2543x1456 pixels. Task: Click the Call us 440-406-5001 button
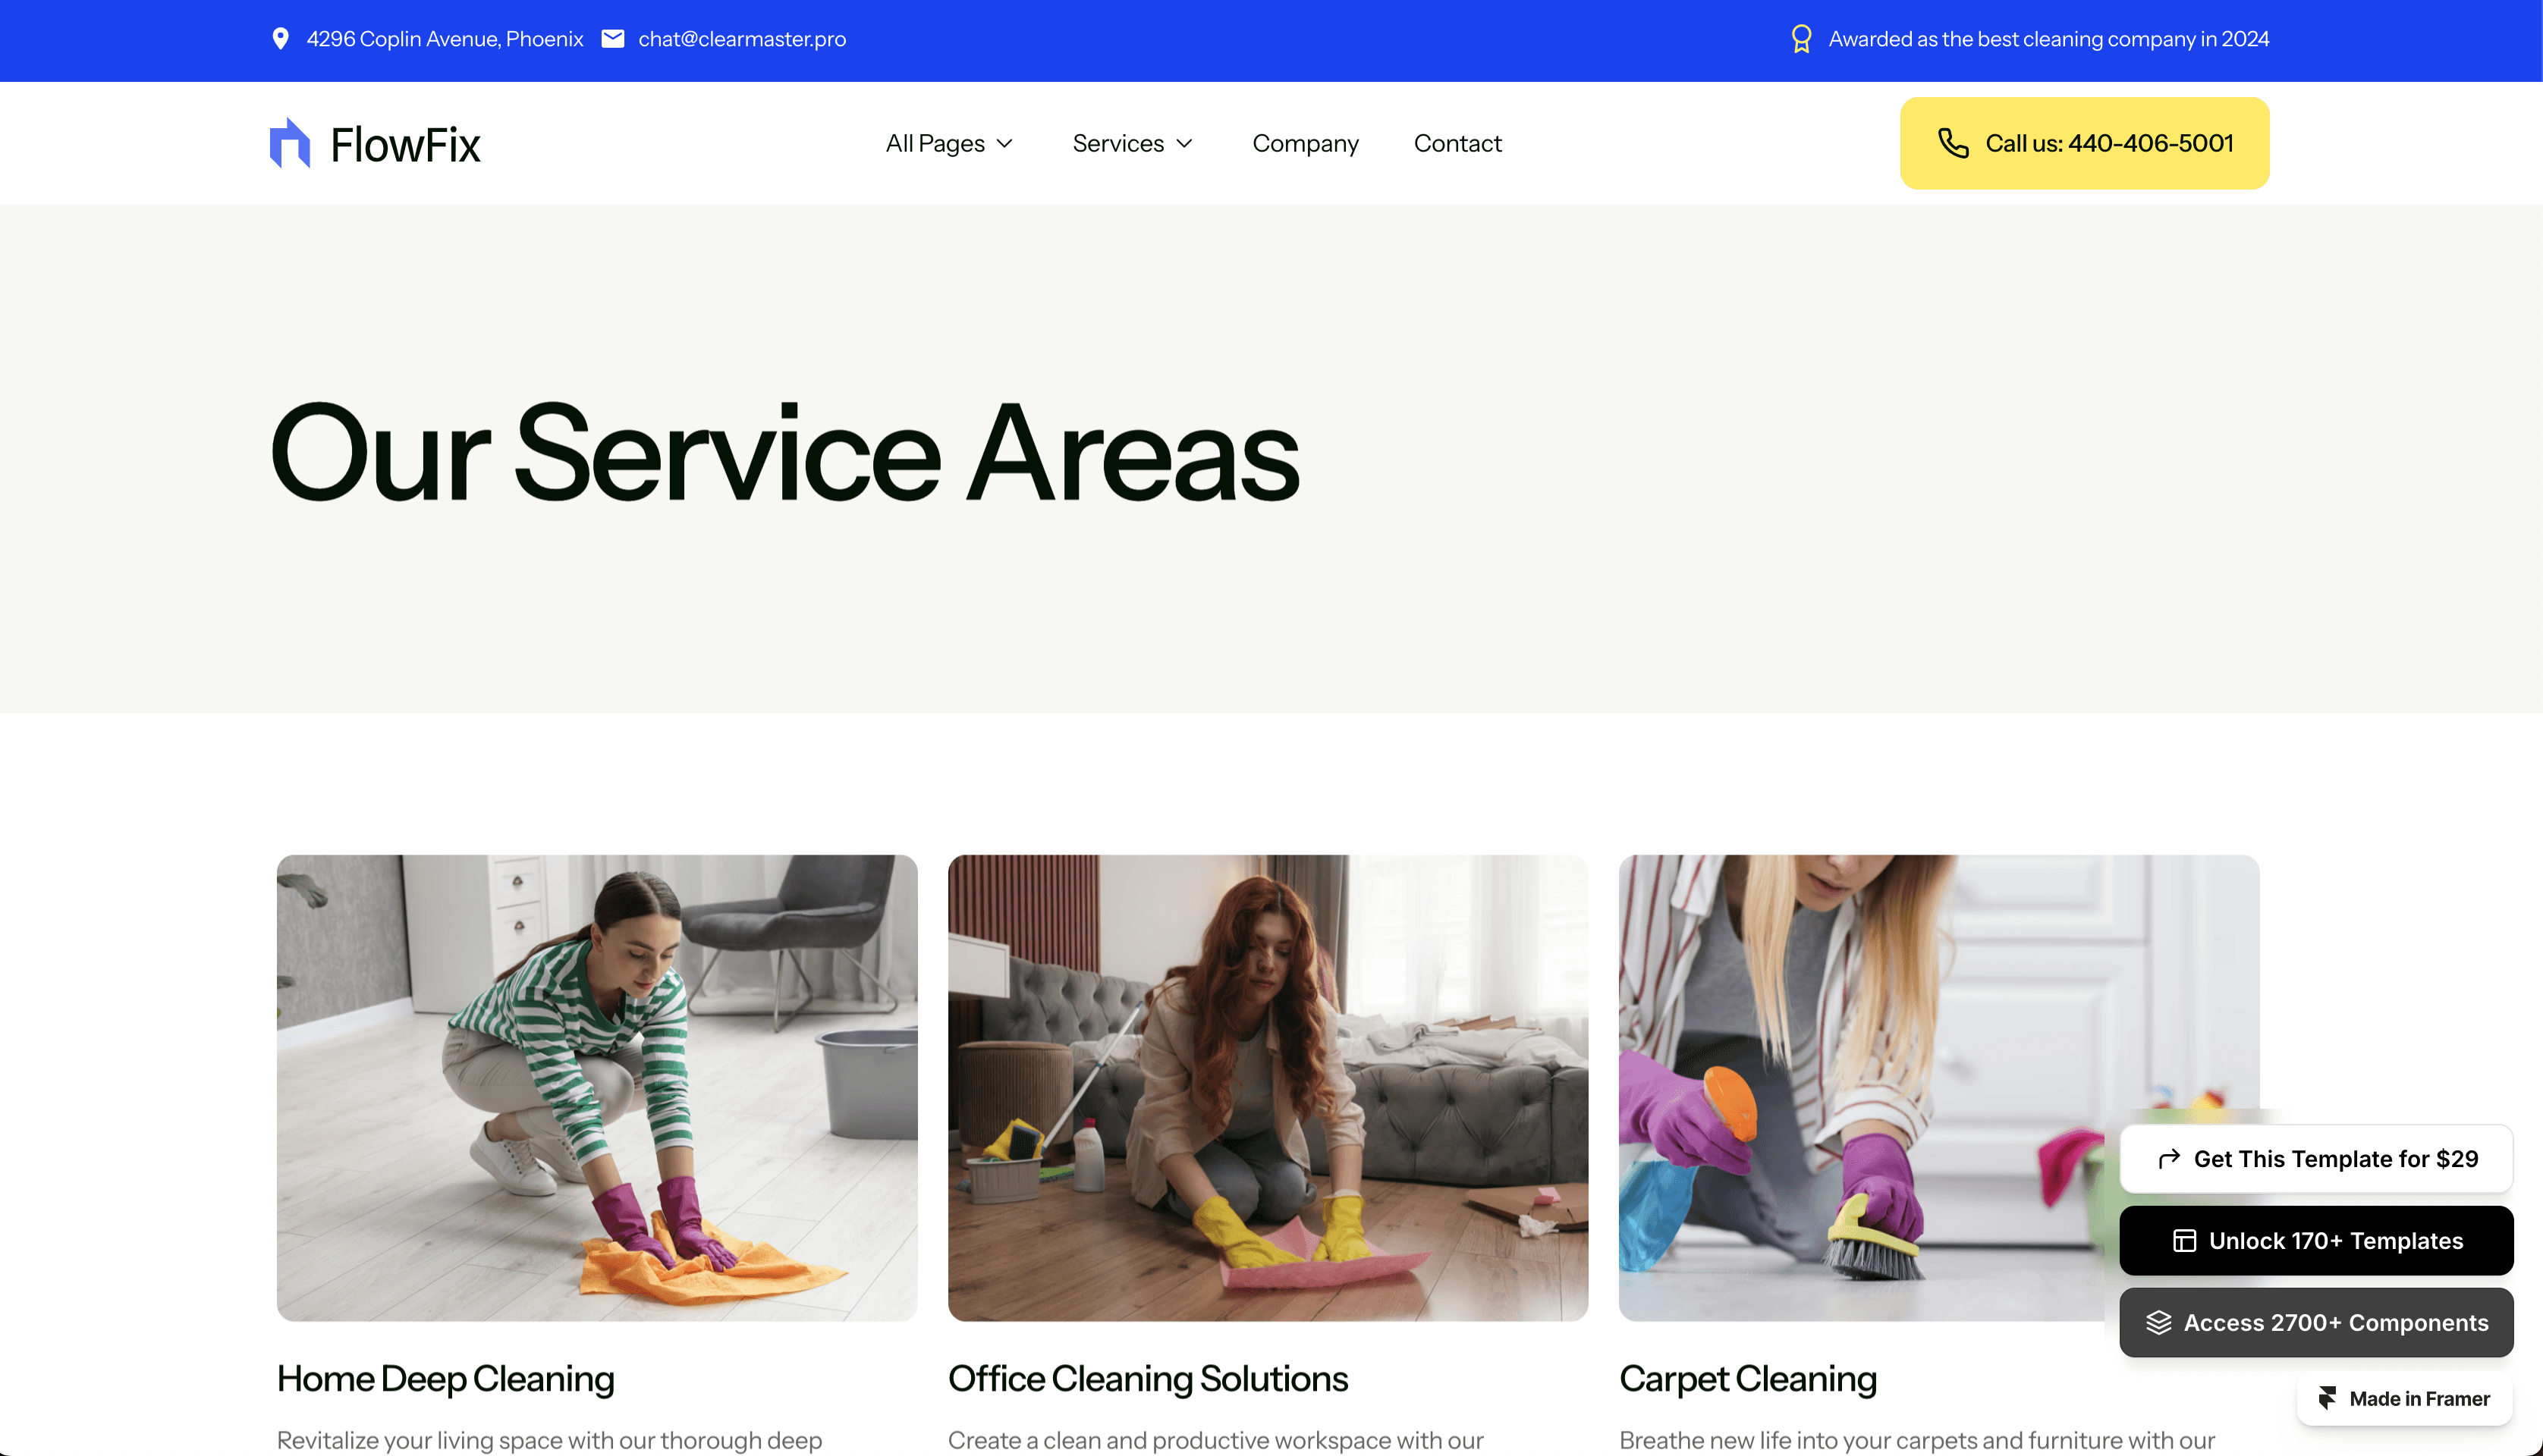click(2085, 143)
